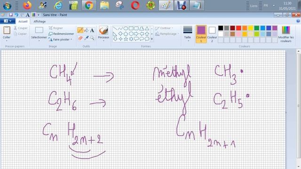
Task: Choose the diamond shape
Action: pyautogui.click(x=120, y=34)
